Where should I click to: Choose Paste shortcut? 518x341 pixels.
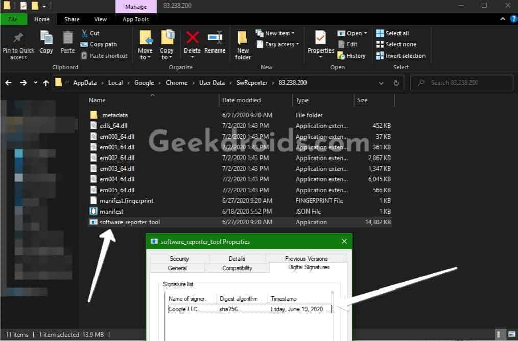[x=104, y=56]
